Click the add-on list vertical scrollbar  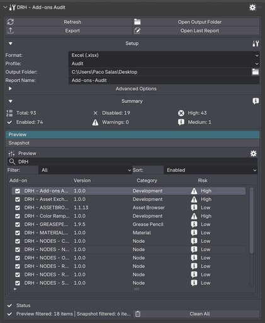click(251, 220)
